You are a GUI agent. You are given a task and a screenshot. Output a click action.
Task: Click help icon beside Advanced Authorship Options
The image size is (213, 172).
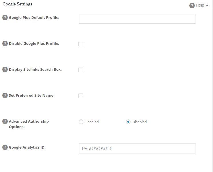(x=5, y=122)
